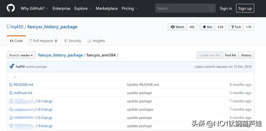Click the Sign up button
This screenshot has width=266, height=131.
point(245,8)
